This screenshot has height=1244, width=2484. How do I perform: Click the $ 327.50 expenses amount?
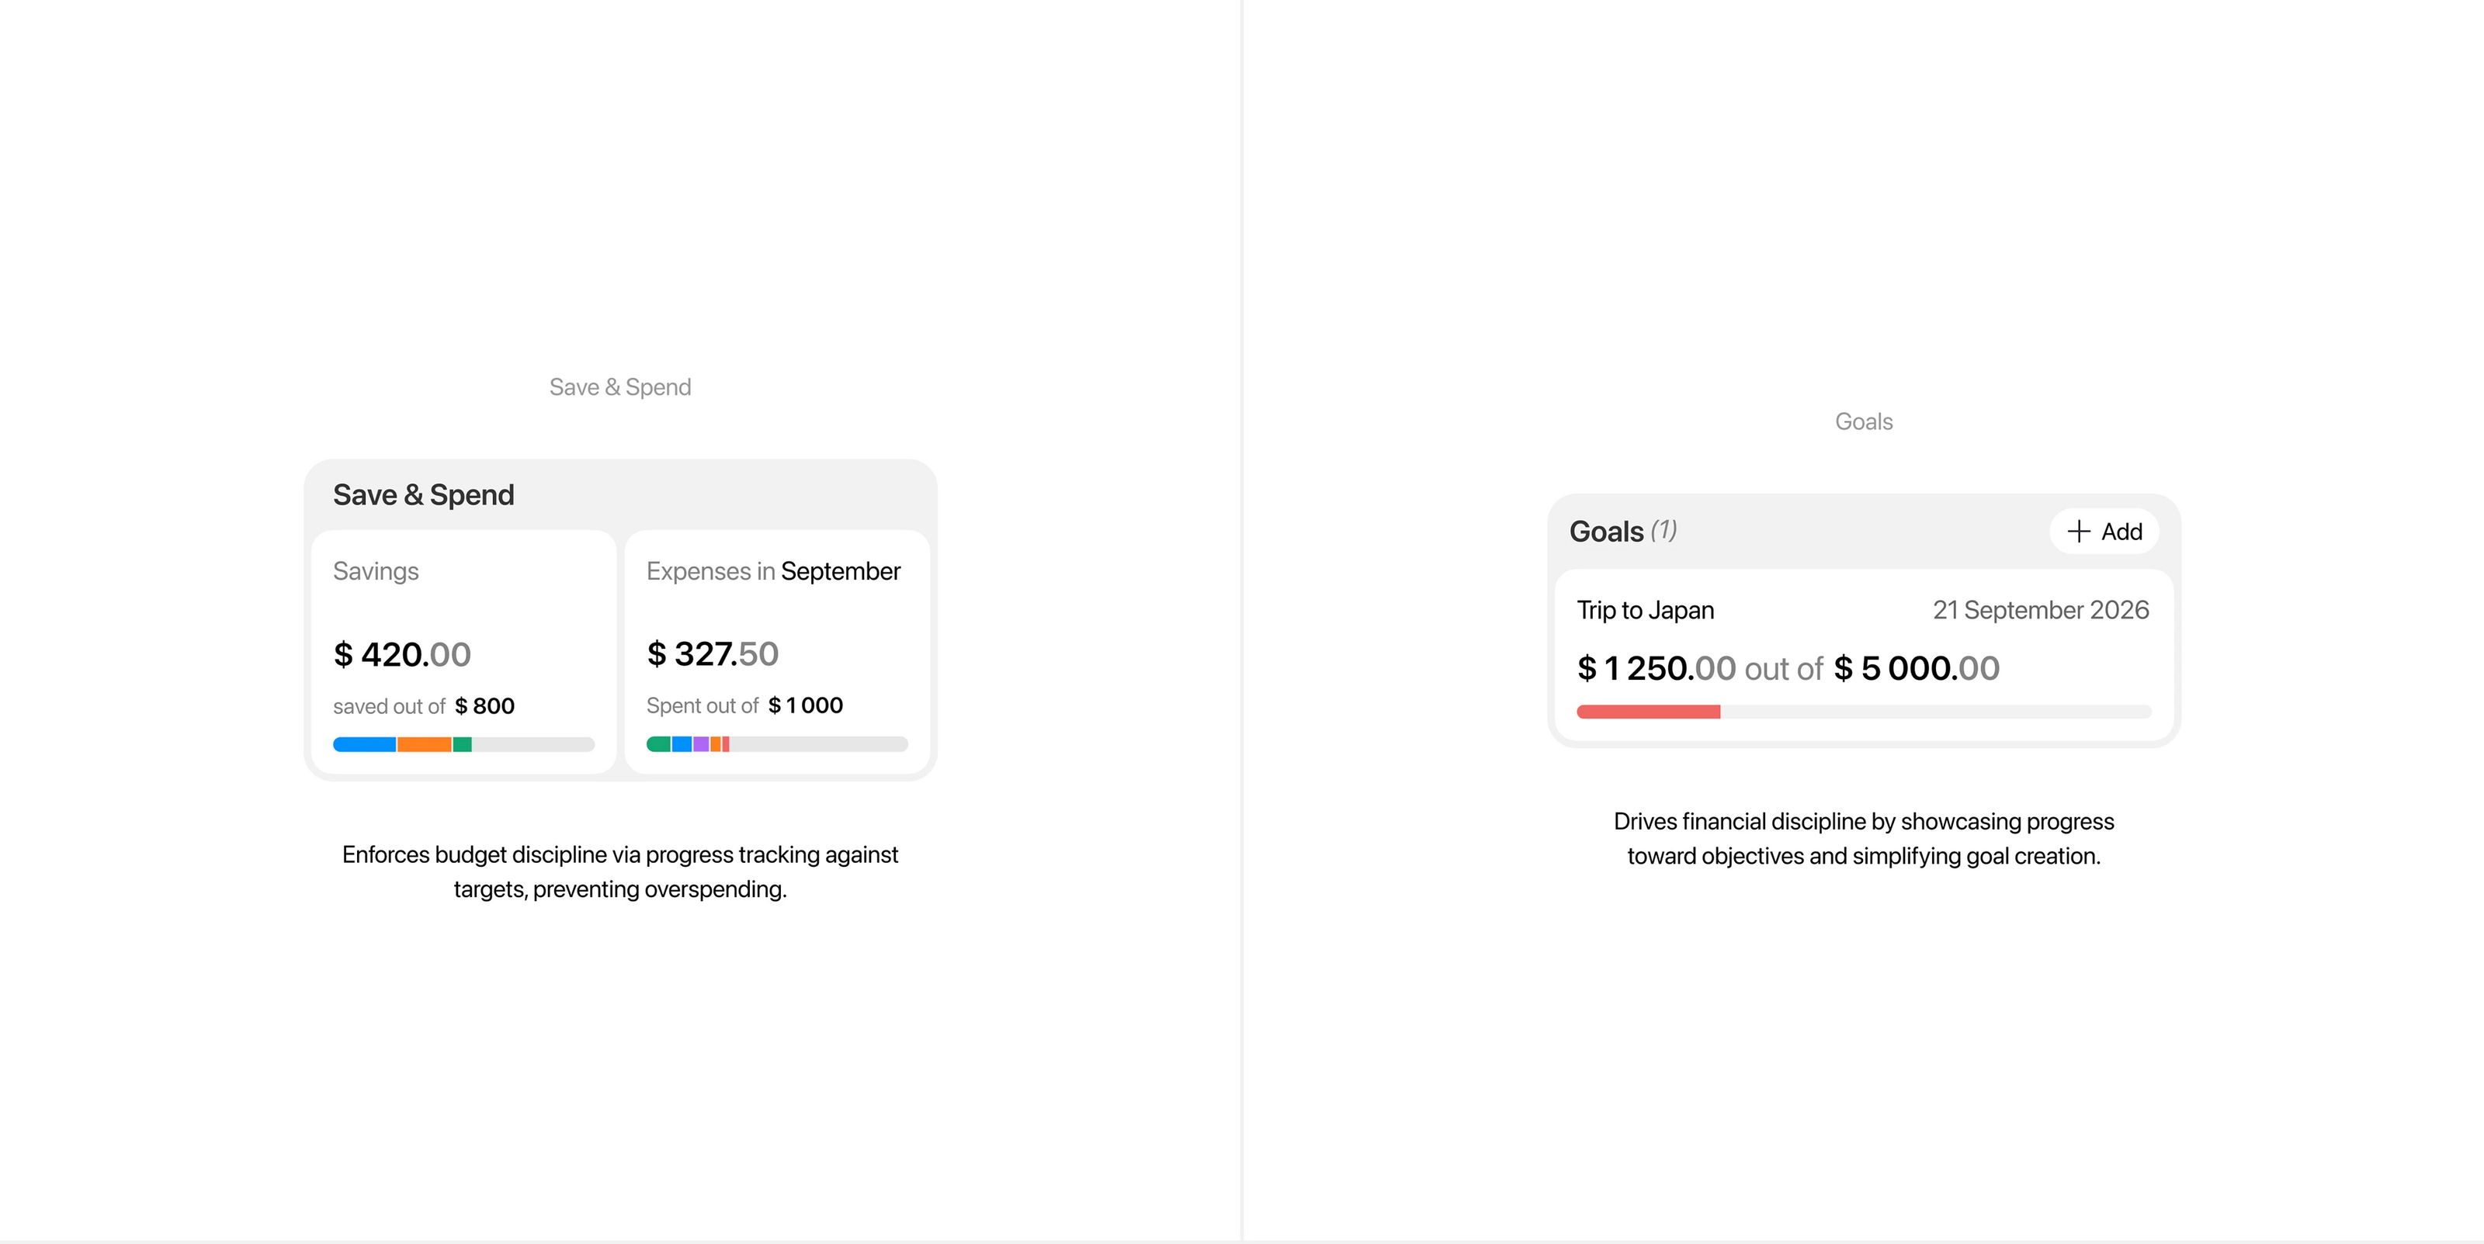pyautogui.click(x=712, y=654)
